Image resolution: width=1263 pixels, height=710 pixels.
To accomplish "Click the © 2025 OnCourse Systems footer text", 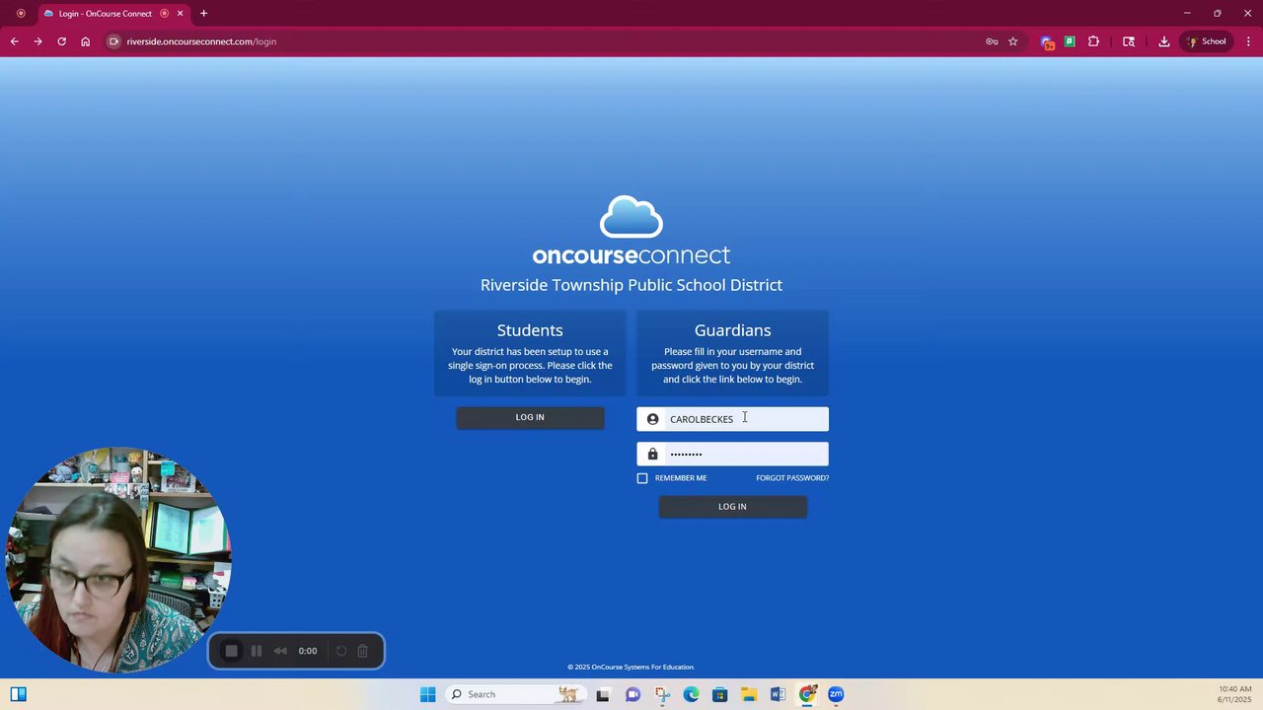I will [x=631, y=668].
